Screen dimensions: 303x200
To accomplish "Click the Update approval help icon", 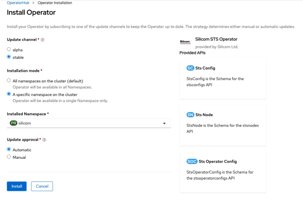I will coord(44,140).
